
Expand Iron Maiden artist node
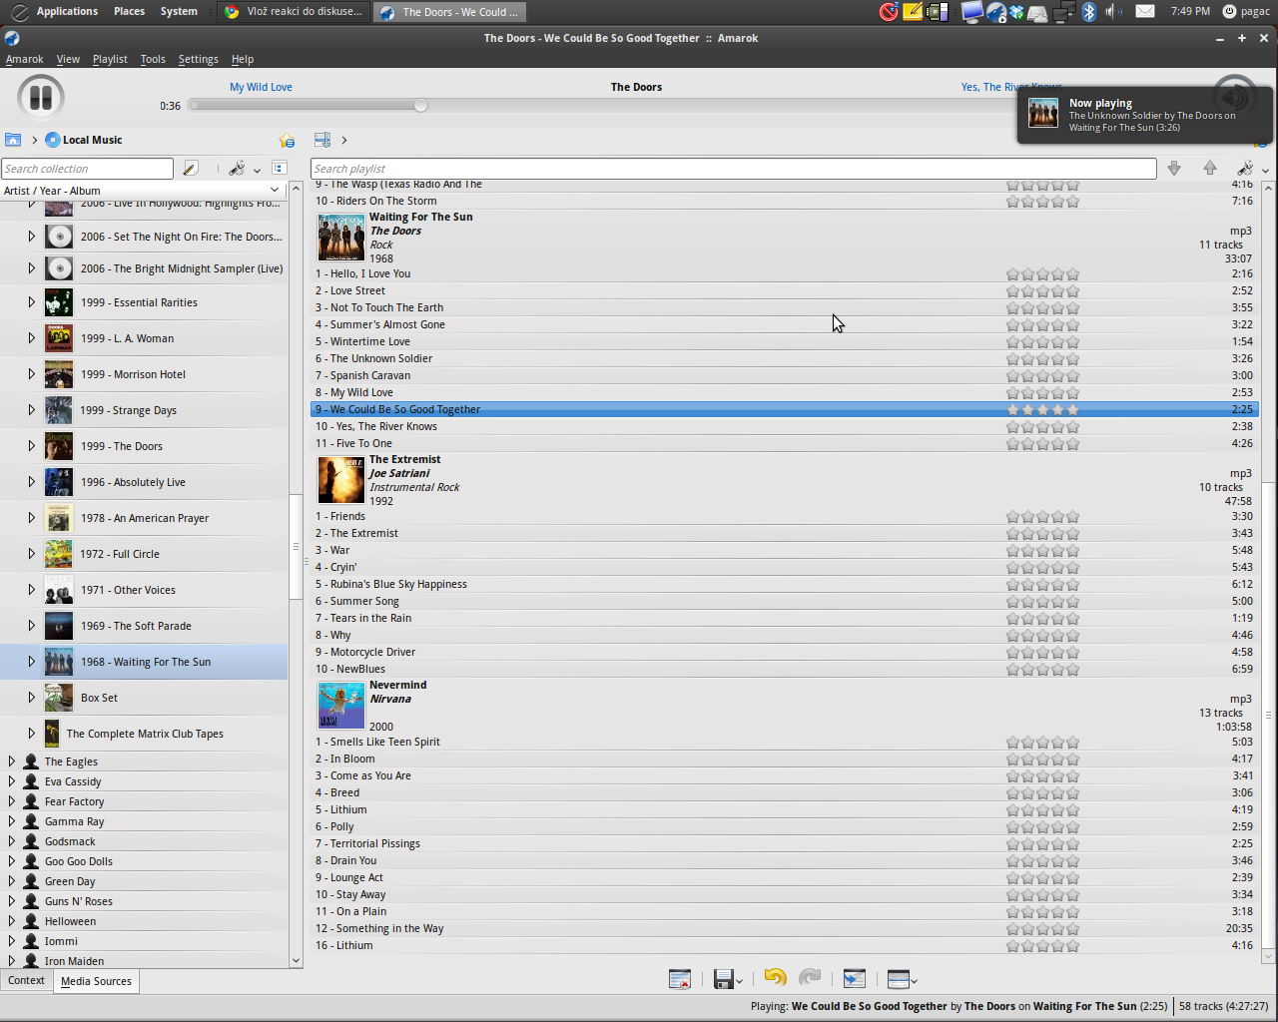tap(11, 961)
